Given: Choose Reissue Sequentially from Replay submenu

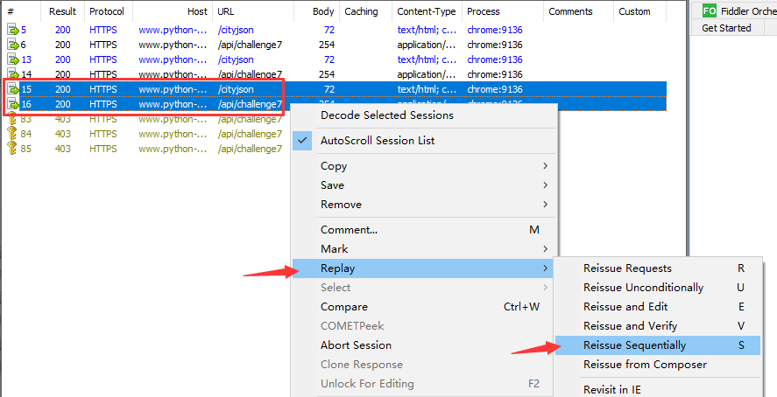Looking at the screenshot, I should click(634, 345).
